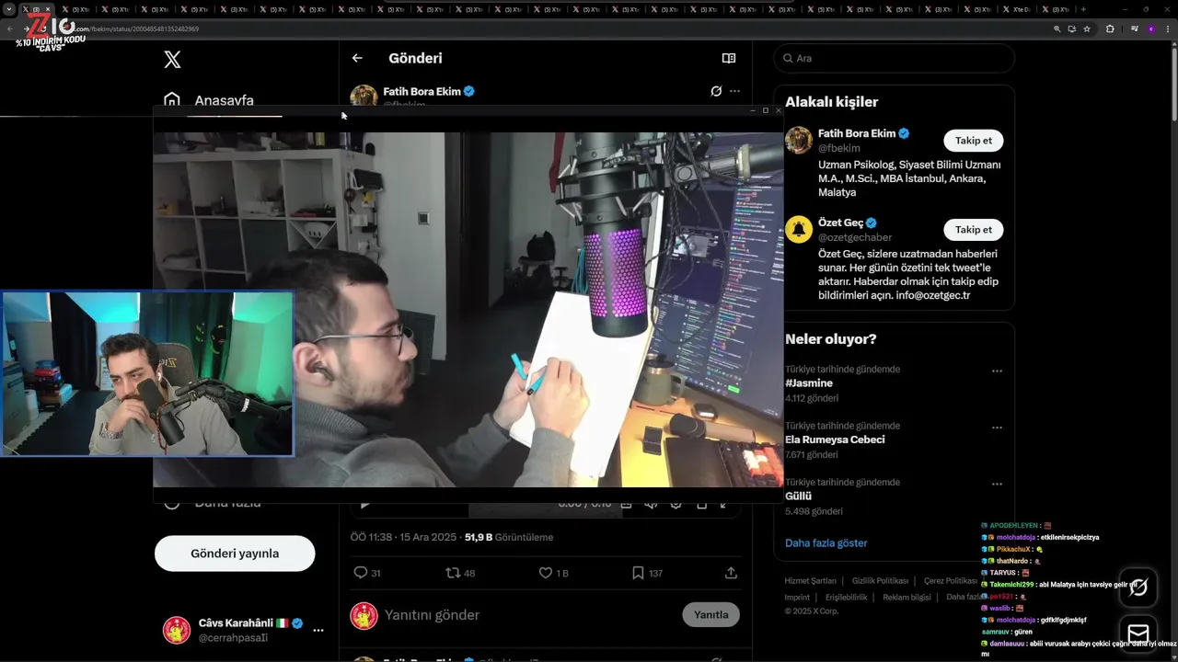This screenshot has height=662, width=1178.
Task: Like the post with the heart icon
Action: [x=545, y=573]
